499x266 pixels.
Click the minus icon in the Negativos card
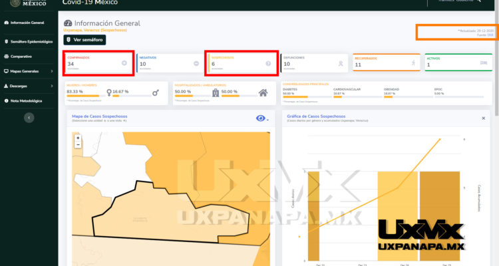click(196, 64)
